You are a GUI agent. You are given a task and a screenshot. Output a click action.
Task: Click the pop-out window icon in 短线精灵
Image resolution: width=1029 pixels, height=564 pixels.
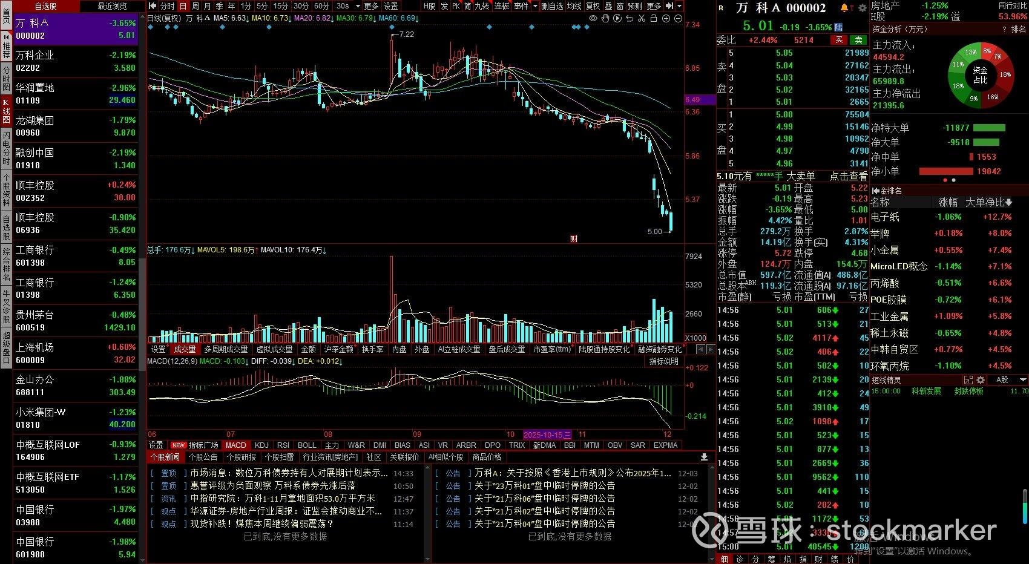968,380
